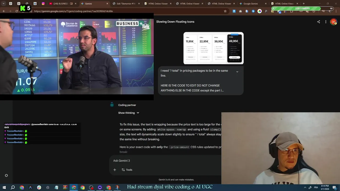This screenshot has height=191, width=340.
Task: Show hidden system tray icons
Action: 305,188
